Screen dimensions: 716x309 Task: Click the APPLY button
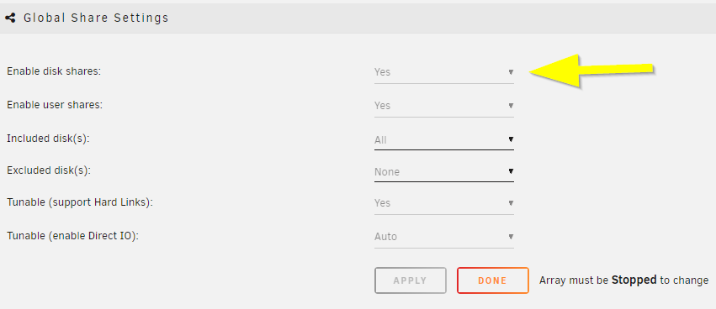click(x=410, y=280)
